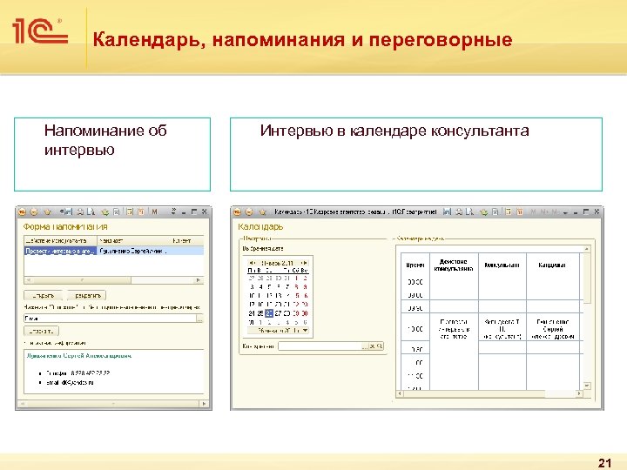Open print preview in Calendar window toolbar

tap(469, 211)
